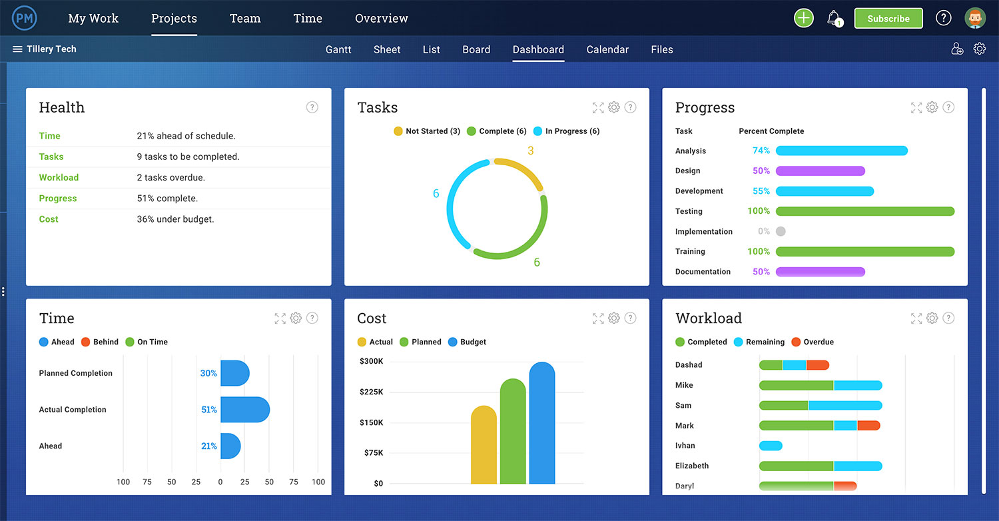Click the green plus icon to create new
Screen dimensions: 999x521
click(x=803, y=18)
